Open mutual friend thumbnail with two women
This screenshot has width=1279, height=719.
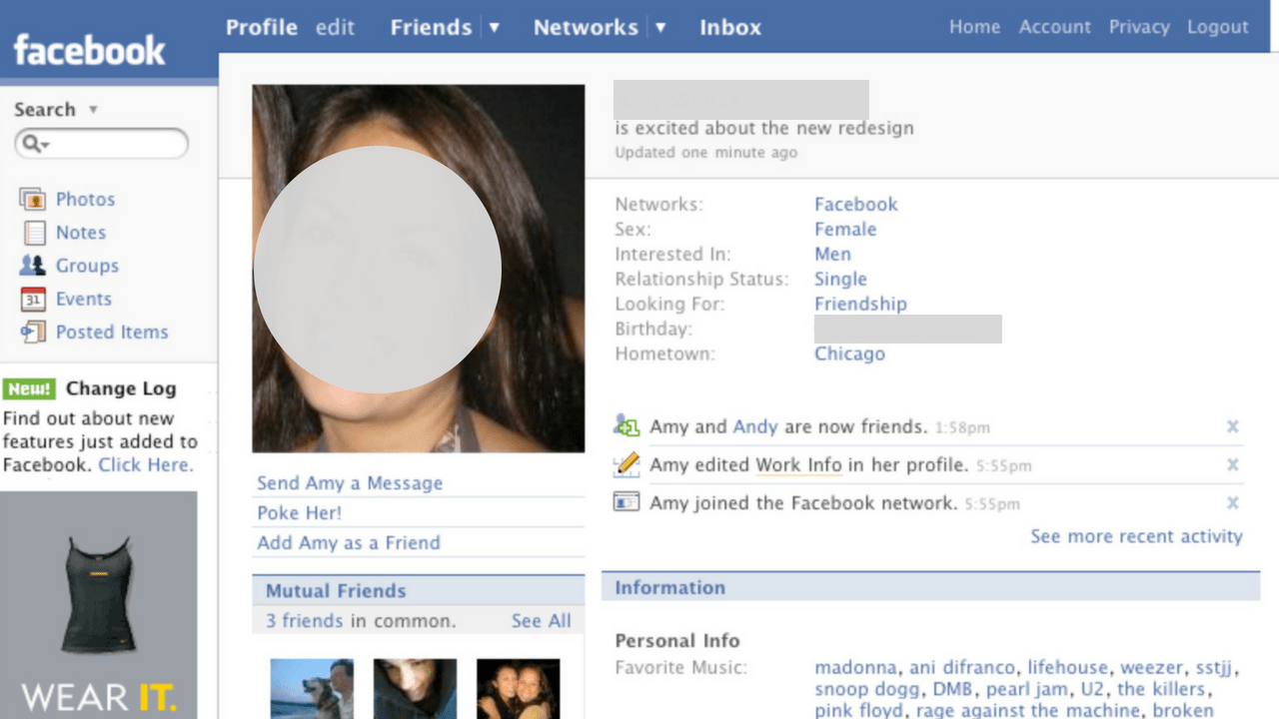pos(518,688)
